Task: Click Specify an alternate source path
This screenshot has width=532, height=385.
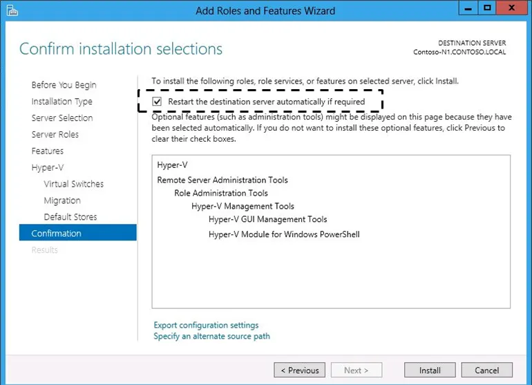Action: coord(211,336)
